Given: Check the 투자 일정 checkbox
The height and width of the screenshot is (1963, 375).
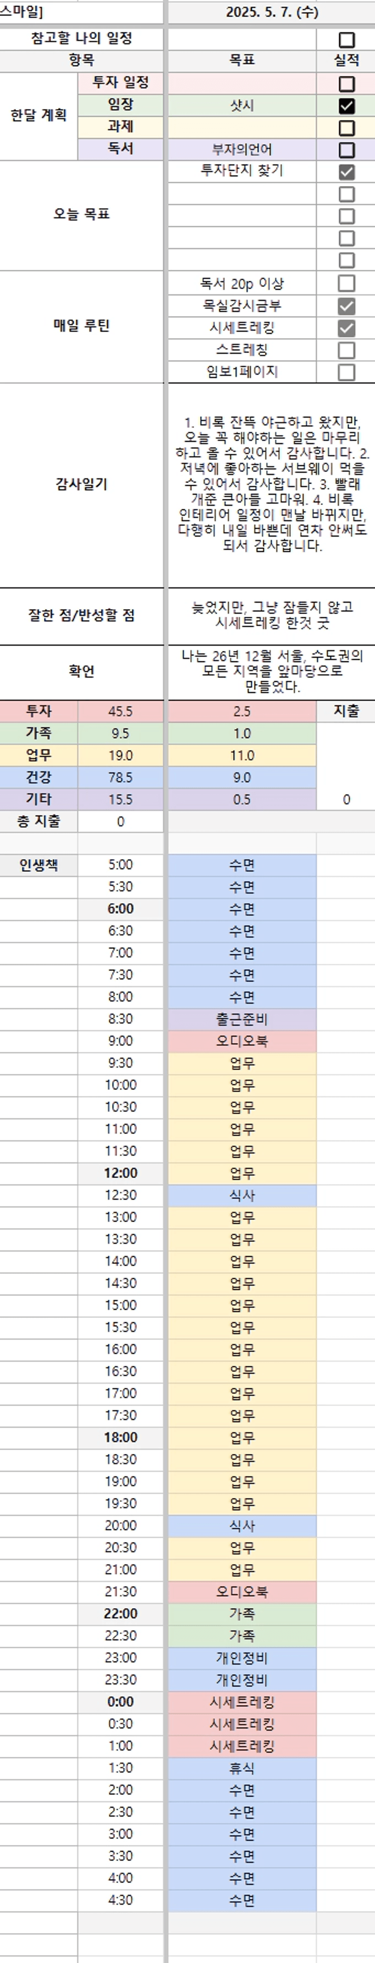Looking at the screenshot, I should click(x=346, y=84).
